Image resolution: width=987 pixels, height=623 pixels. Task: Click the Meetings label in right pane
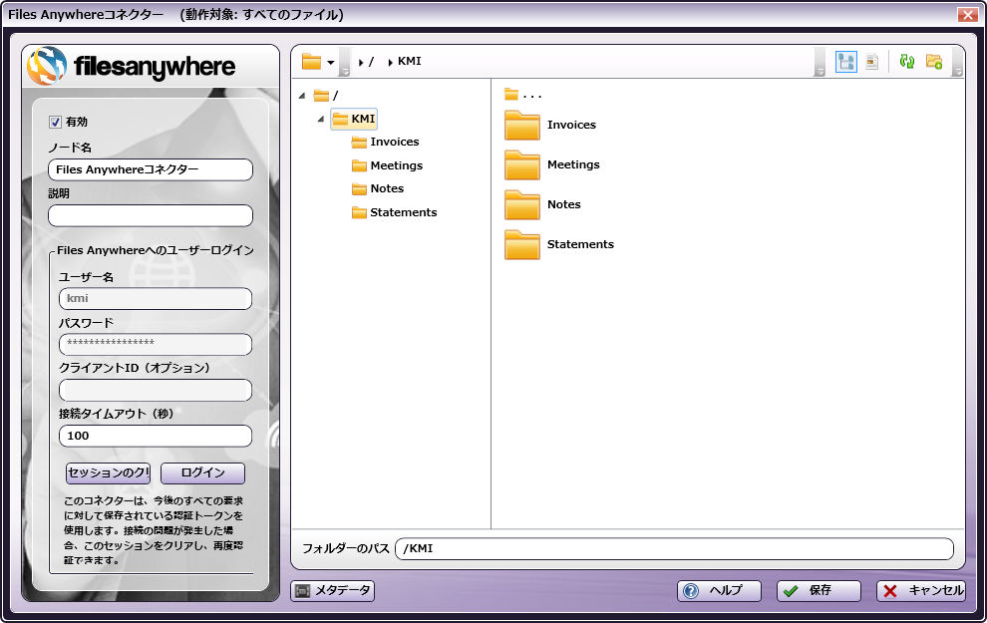tap(573, 164)
